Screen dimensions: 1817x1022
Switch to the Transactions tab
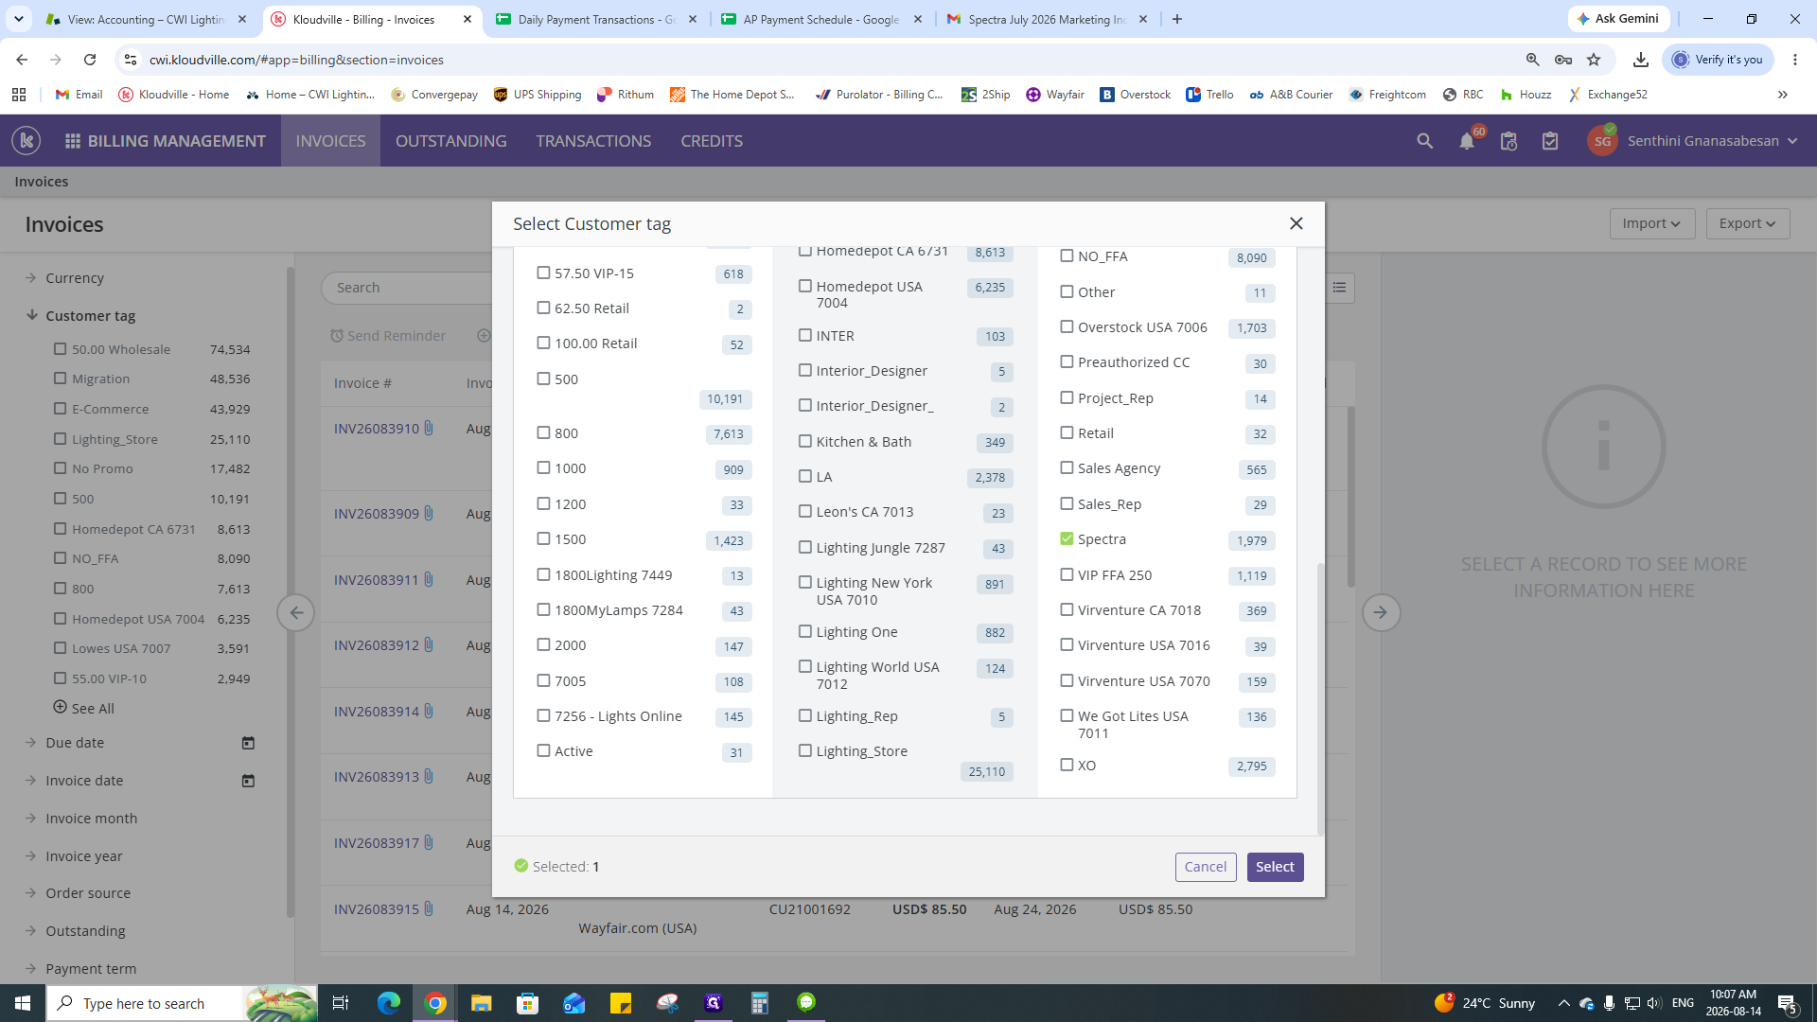(593, 141)
